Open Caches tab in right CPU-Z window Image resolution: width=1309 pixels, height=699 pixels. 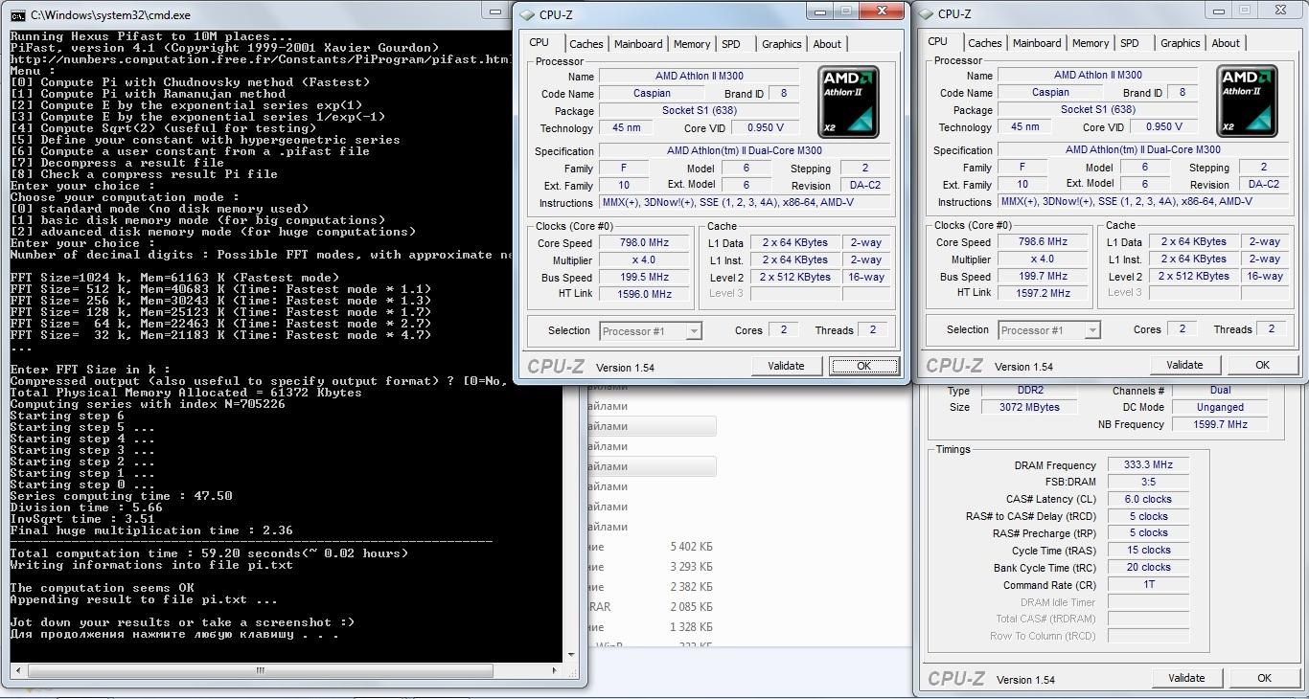tap(985, 43)
